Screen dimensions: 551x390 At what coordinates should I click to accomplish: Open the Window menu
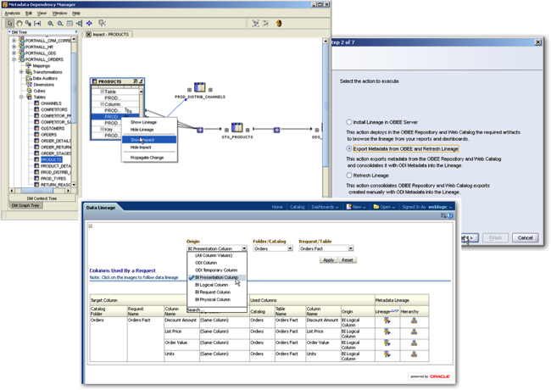59,13
